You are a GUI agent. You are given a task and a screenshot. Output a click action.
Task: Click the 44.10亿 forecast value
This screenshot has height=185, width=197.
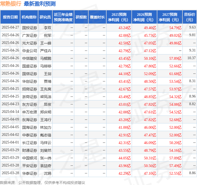point(125,74)
